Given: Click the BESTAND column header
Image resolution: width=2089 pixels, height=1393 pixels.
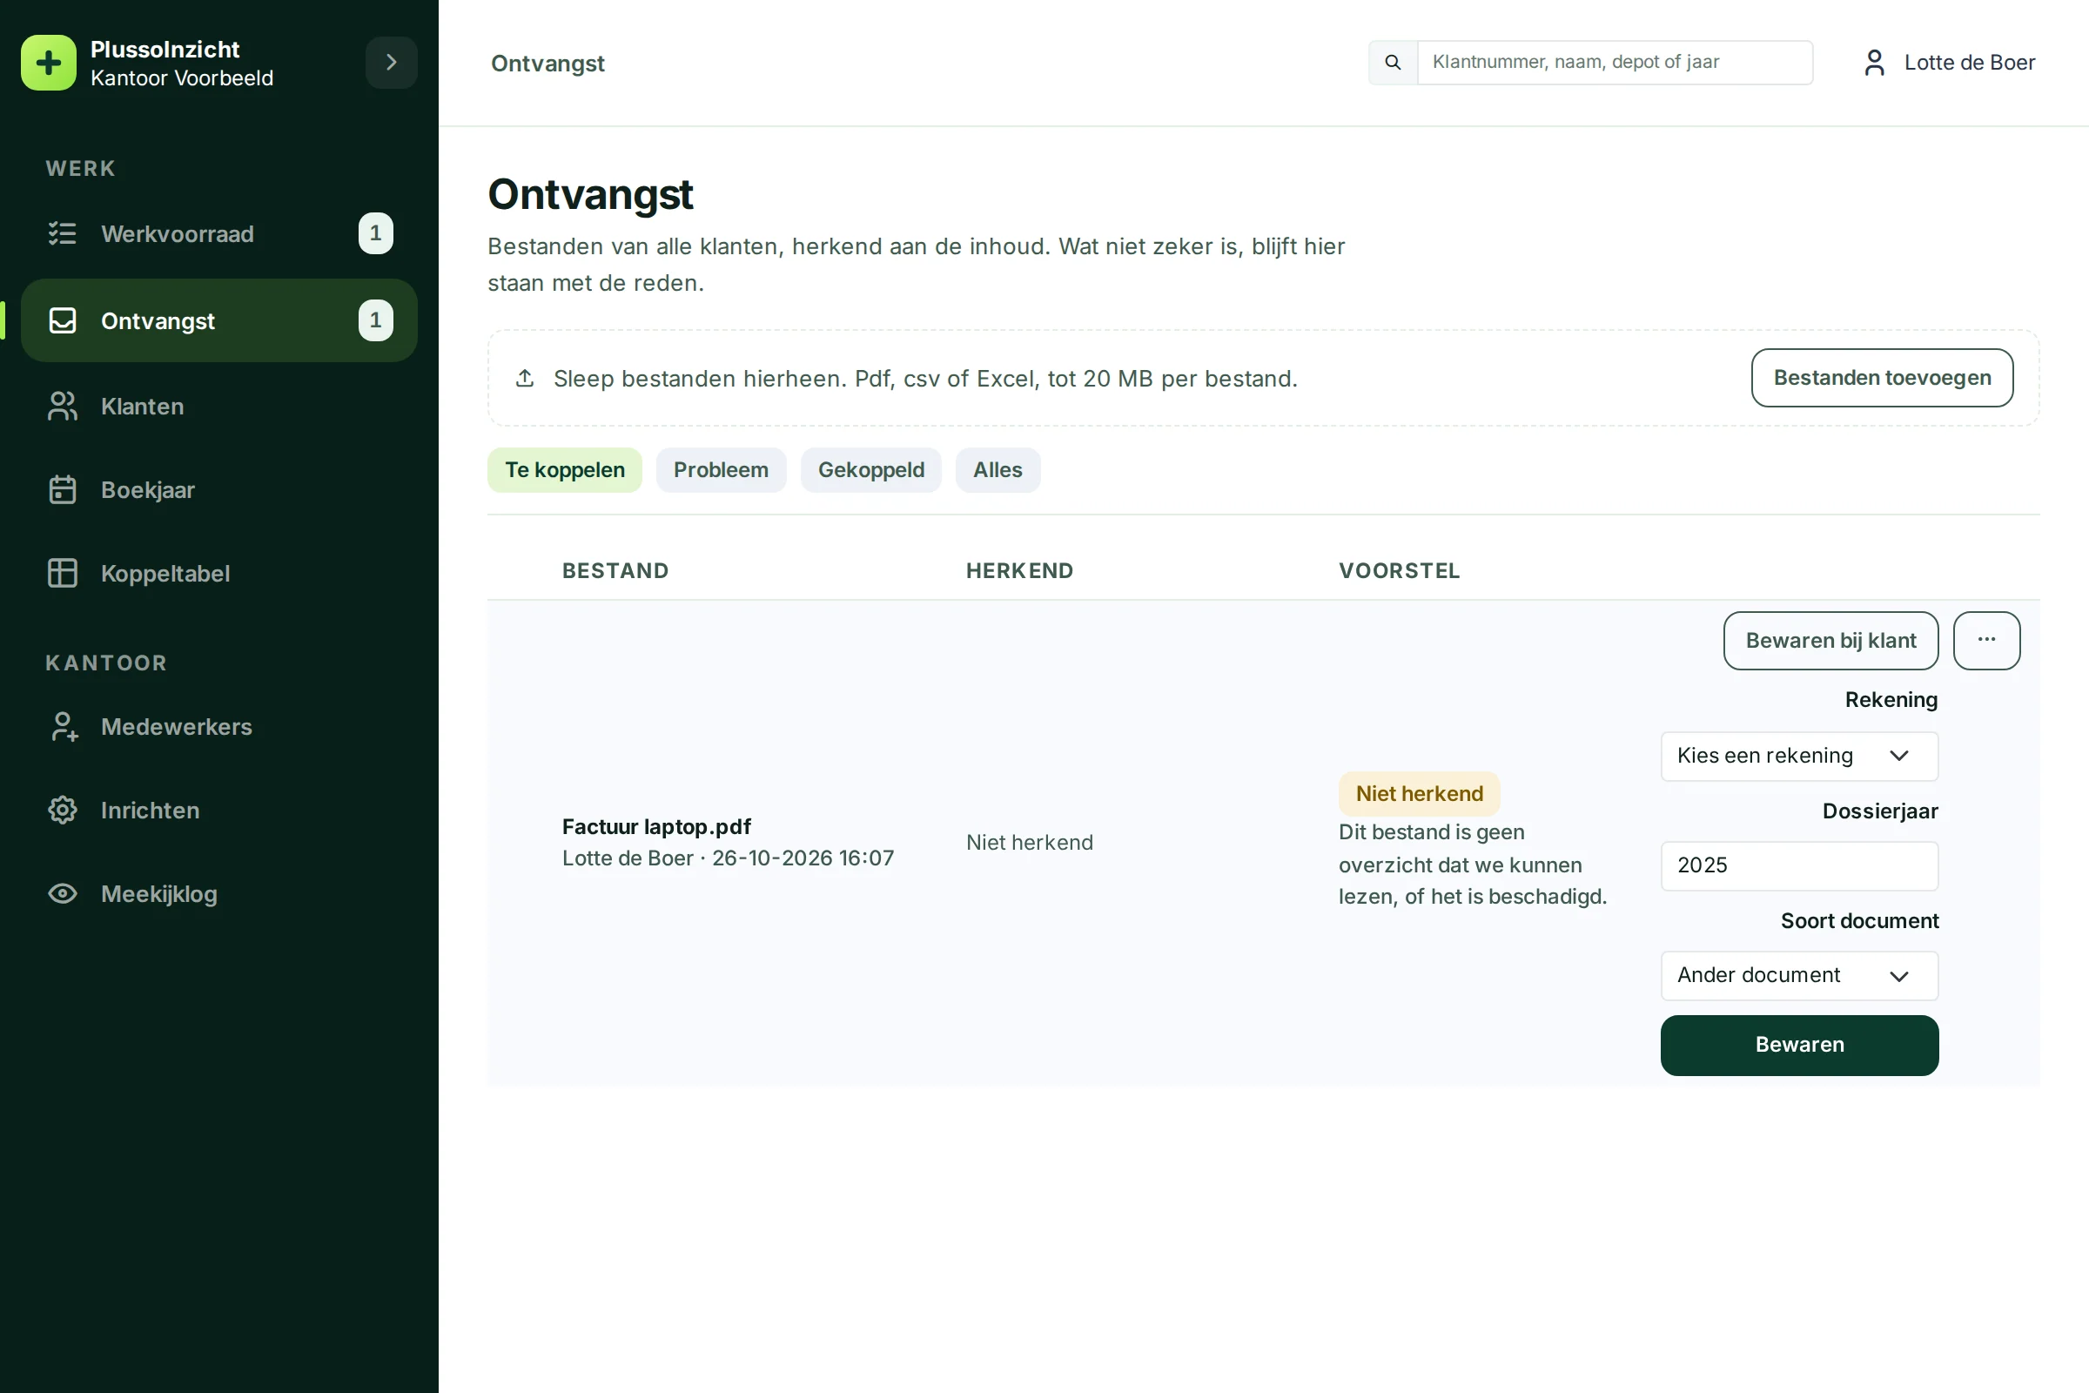Looking at the screenshot, I should 615,570.
